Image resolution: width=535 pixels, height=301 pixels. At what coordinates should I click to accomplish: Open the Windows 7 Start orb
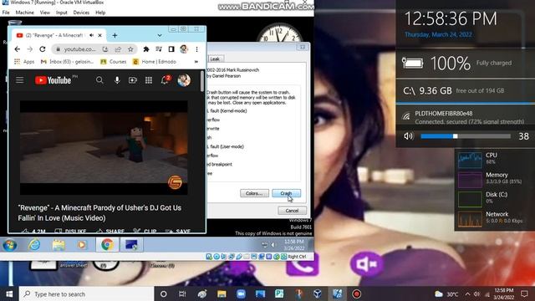coord(9,245)
